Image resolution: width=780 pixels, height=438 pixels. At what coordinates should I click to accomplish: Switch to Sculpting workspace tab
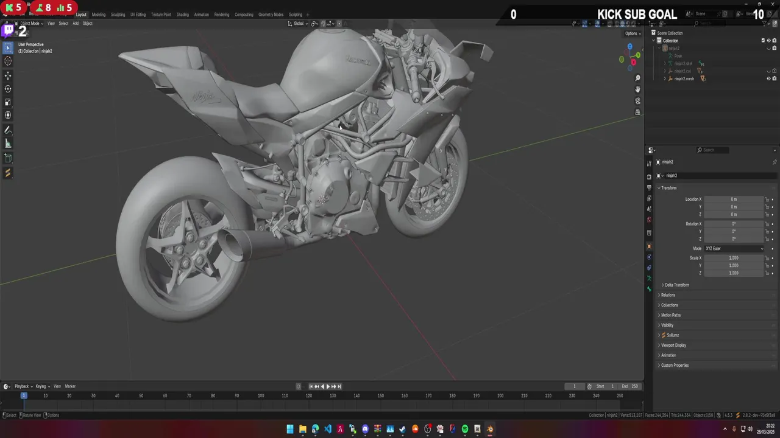(118, 15)
